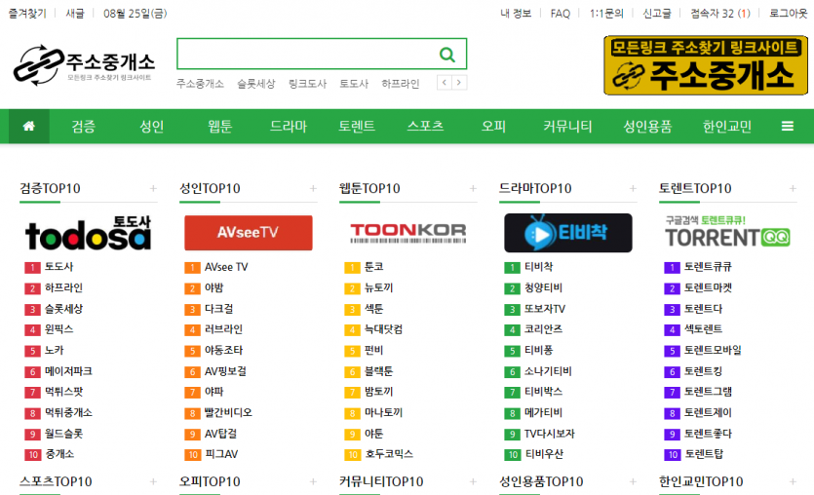Image resolution: width=814 pixels, height=495 pixels.
Task: Expand 웹툰TOP10 with its plus icon
Action: click(473, 188)
